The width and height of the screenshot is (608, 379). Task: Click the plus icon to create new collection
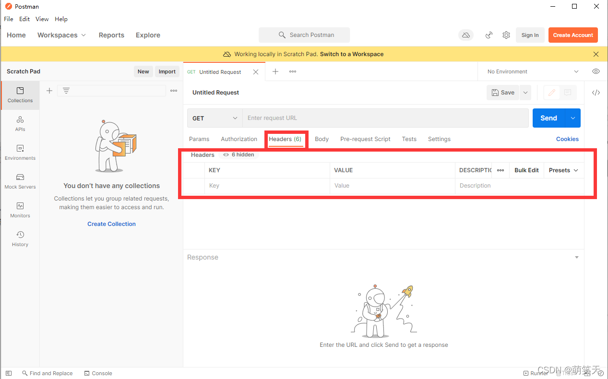click(x=49, y=91)
